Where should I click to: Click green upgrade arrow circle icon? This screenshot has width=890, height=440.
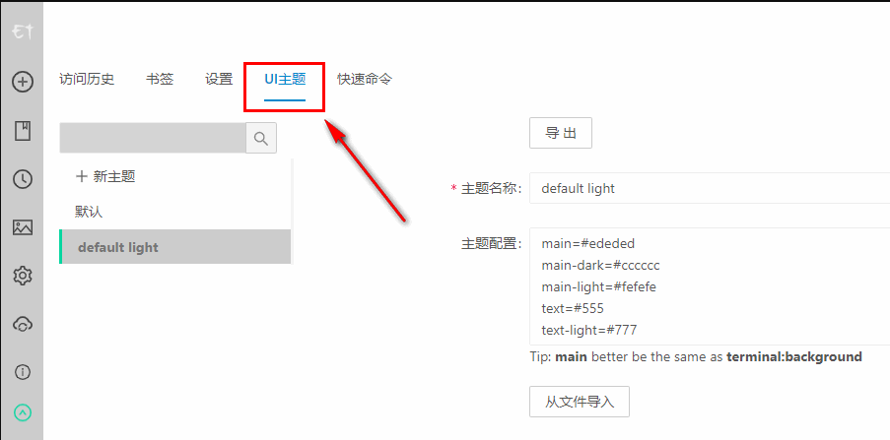(23, 412)
